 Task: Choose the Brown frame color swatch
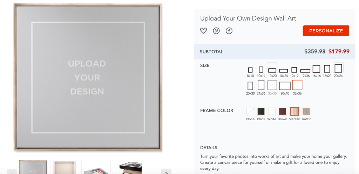click(x=282, y=111)
